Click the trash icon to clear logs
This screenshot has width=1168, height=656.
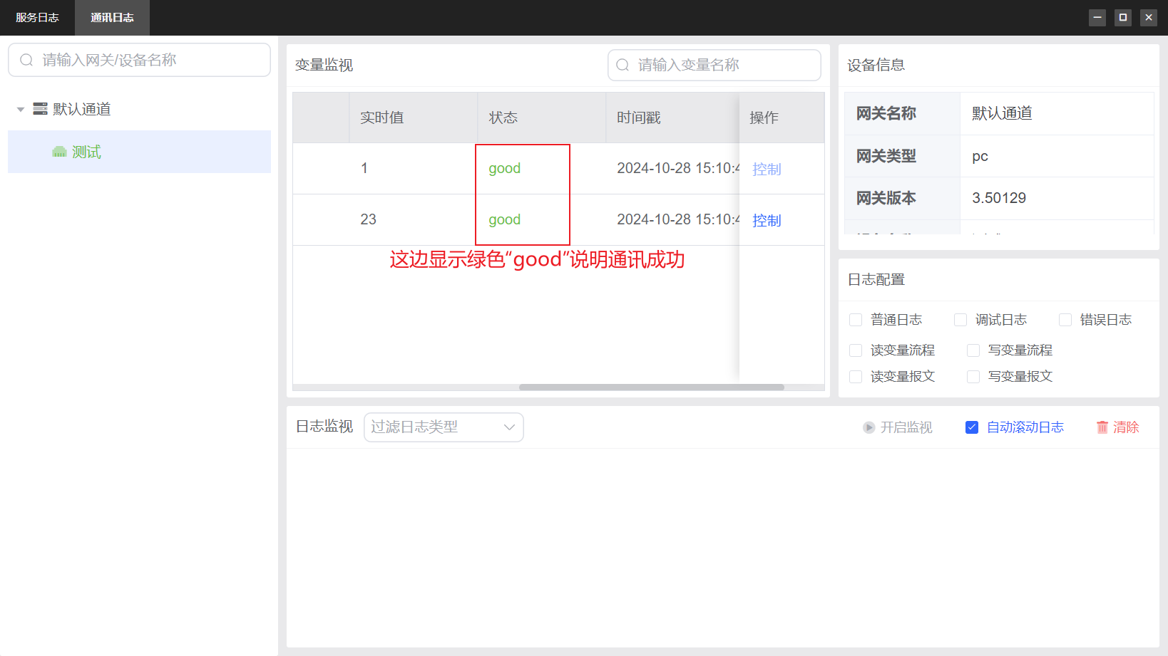click(1102, 427)
